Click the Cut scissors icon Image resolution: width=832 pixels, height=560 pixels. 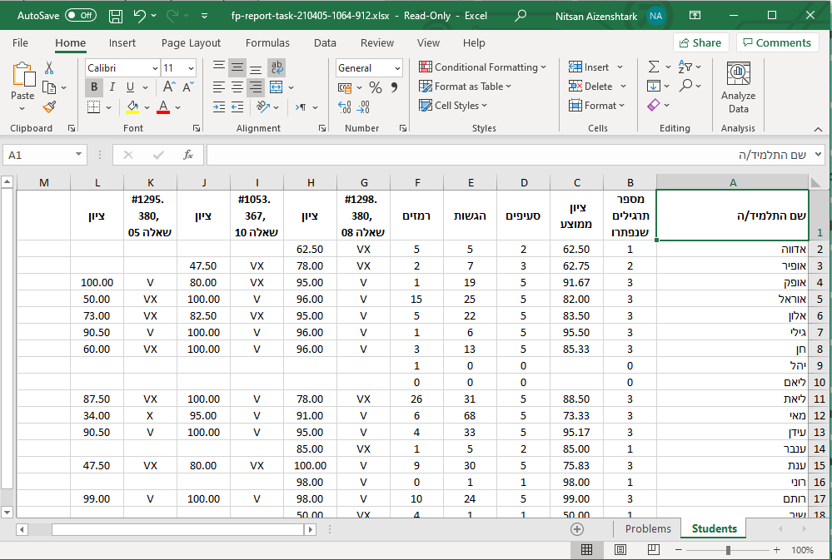click(x=49, y=68)
